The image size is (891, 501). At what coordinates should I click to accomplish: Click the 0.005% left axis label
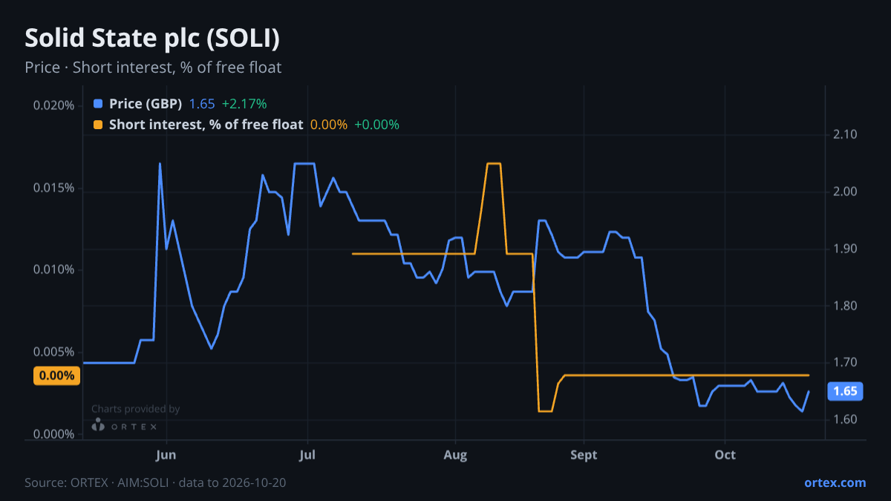point(54,352)
